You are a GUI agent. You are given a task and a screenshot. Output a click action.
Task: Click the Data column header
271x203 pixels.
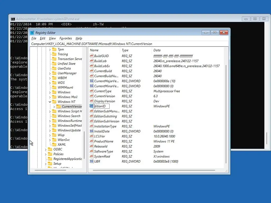(x=188, y=50)
